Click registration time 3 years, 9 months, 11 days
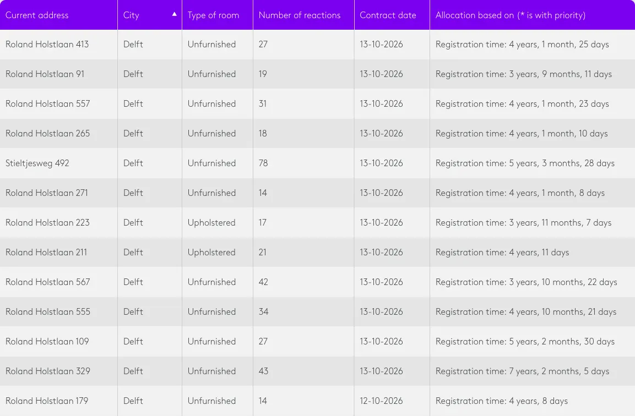This screenshot has width=635, height=416. pyautogui.click(x=524, y=74)
